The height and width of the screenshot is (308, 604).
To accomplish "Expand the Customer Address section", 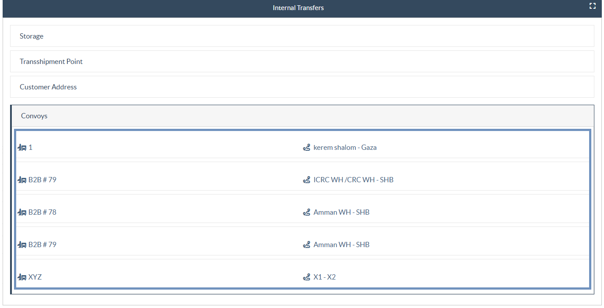I will pyautogui.click(x=48, y=87).
